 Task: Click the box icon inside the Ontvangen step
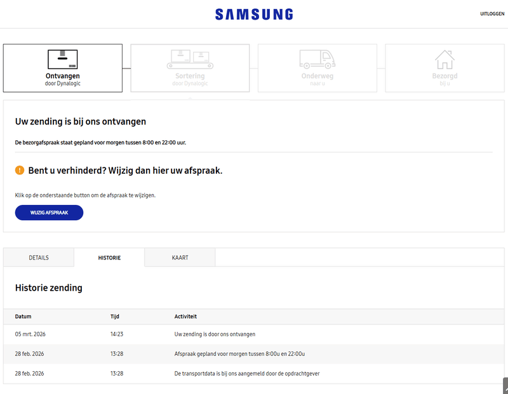(62, 58)
